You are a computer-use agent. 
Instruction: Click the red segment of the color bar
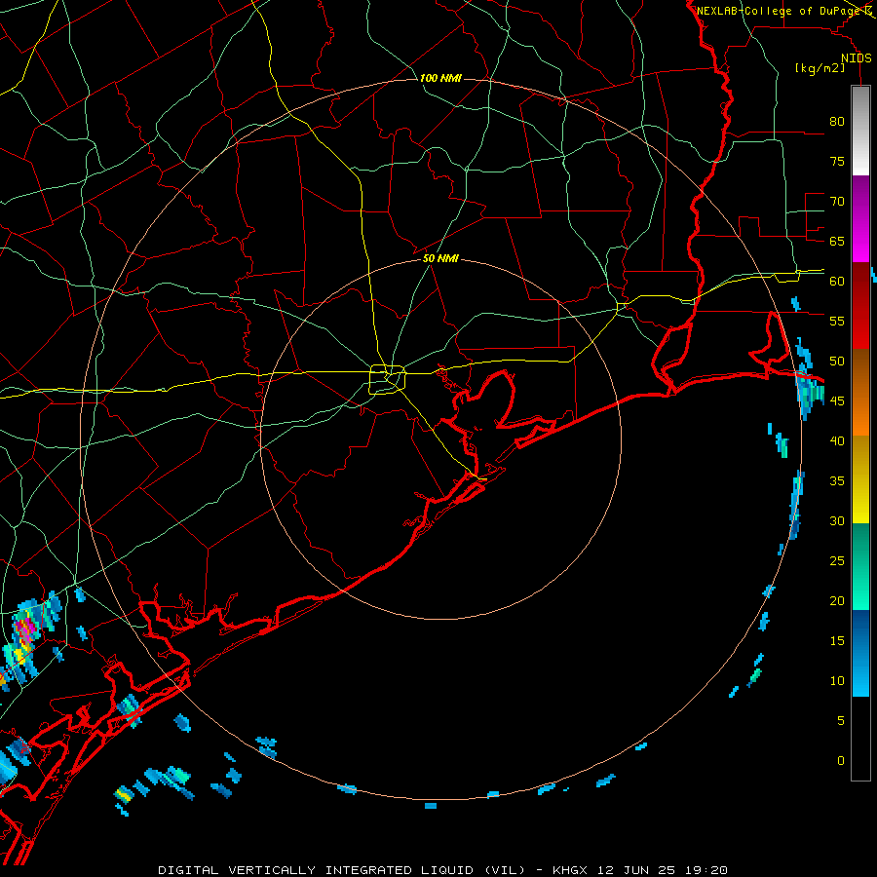(x=860, y=306)
